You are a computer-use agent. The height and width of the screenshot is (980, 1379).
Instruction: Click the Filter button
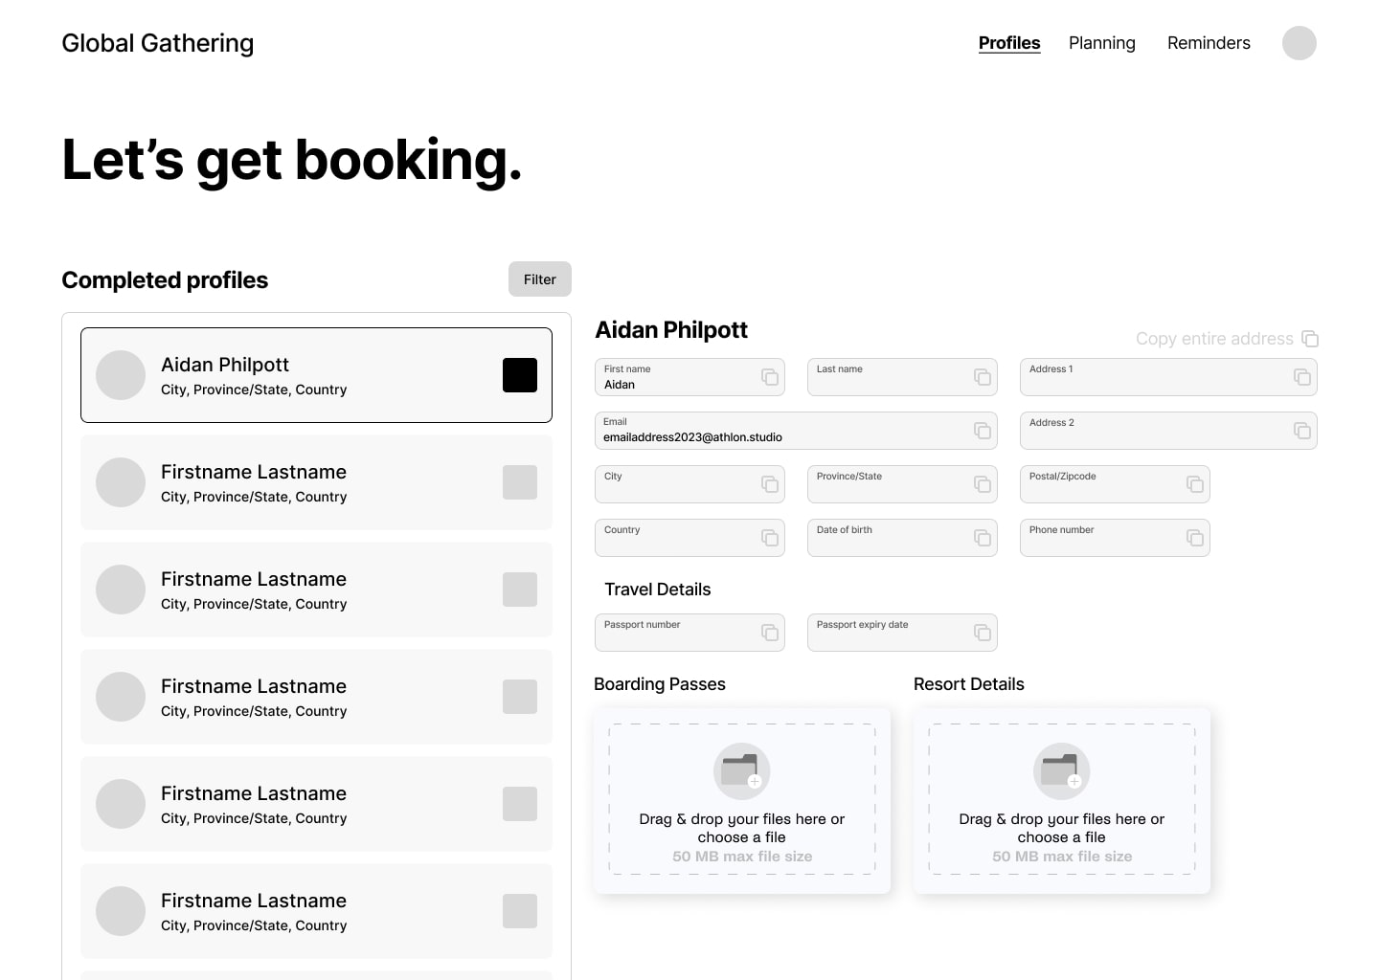click(x=540, y=279)
